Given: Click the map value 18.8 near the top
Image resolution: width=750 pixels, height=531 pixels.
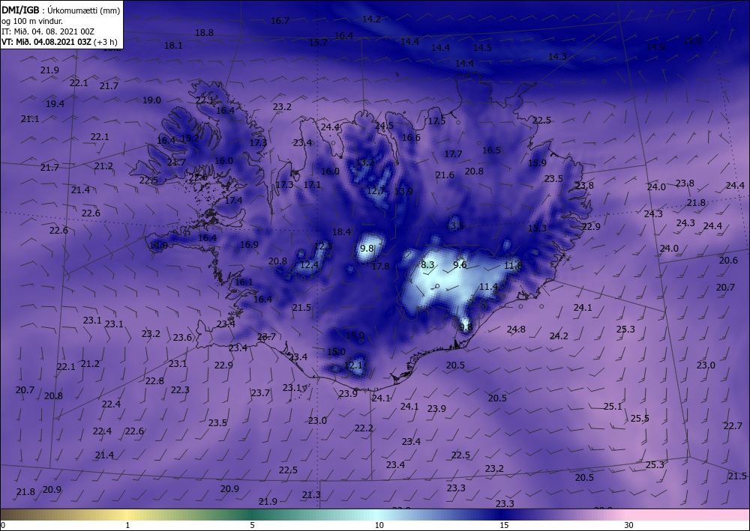Looking at the screenshot, I should [204, 32].
